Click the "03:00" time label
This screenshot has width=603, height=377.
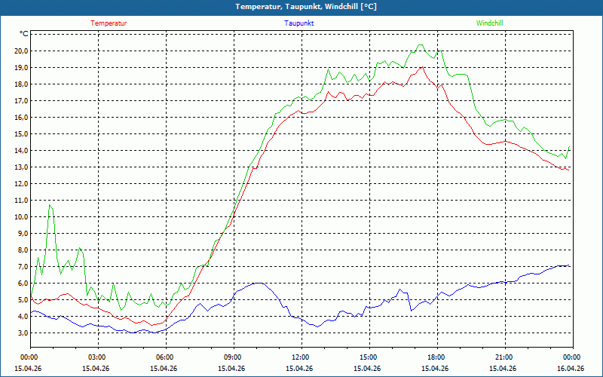point(99,357)
